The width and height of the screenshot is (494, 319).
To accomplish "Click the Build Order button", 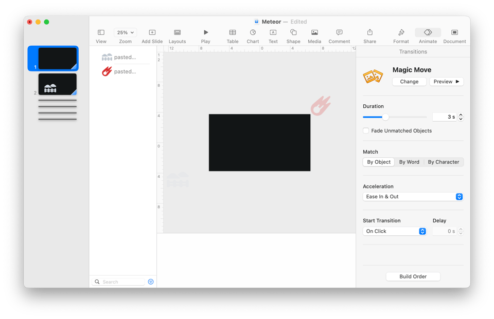I will [413, 276].
